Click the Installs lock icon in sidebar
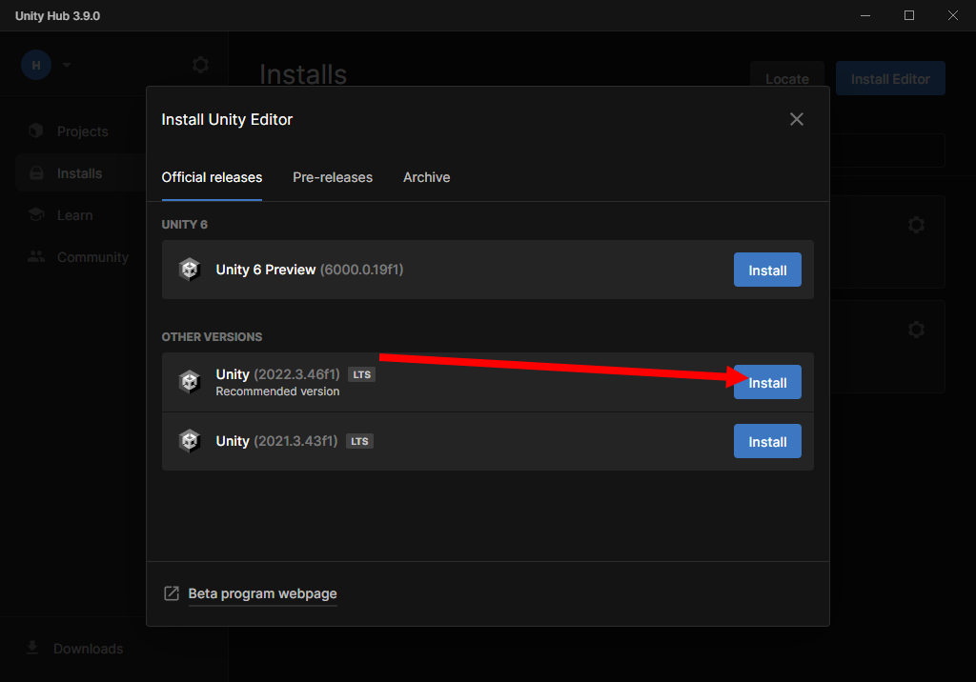 (36, 173)
